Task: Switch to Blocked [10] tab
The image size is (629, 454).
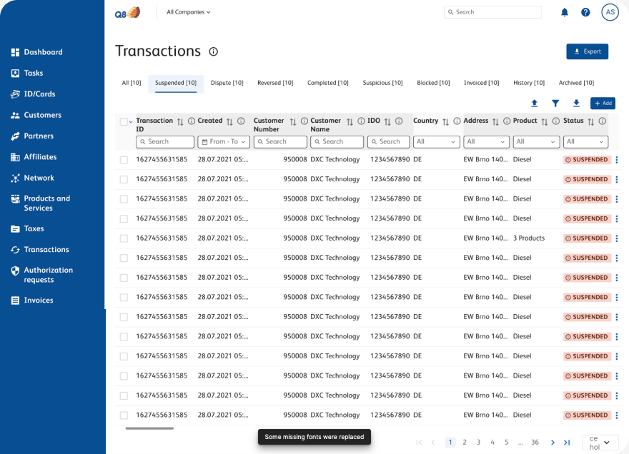Action: [x=433, y=83]
